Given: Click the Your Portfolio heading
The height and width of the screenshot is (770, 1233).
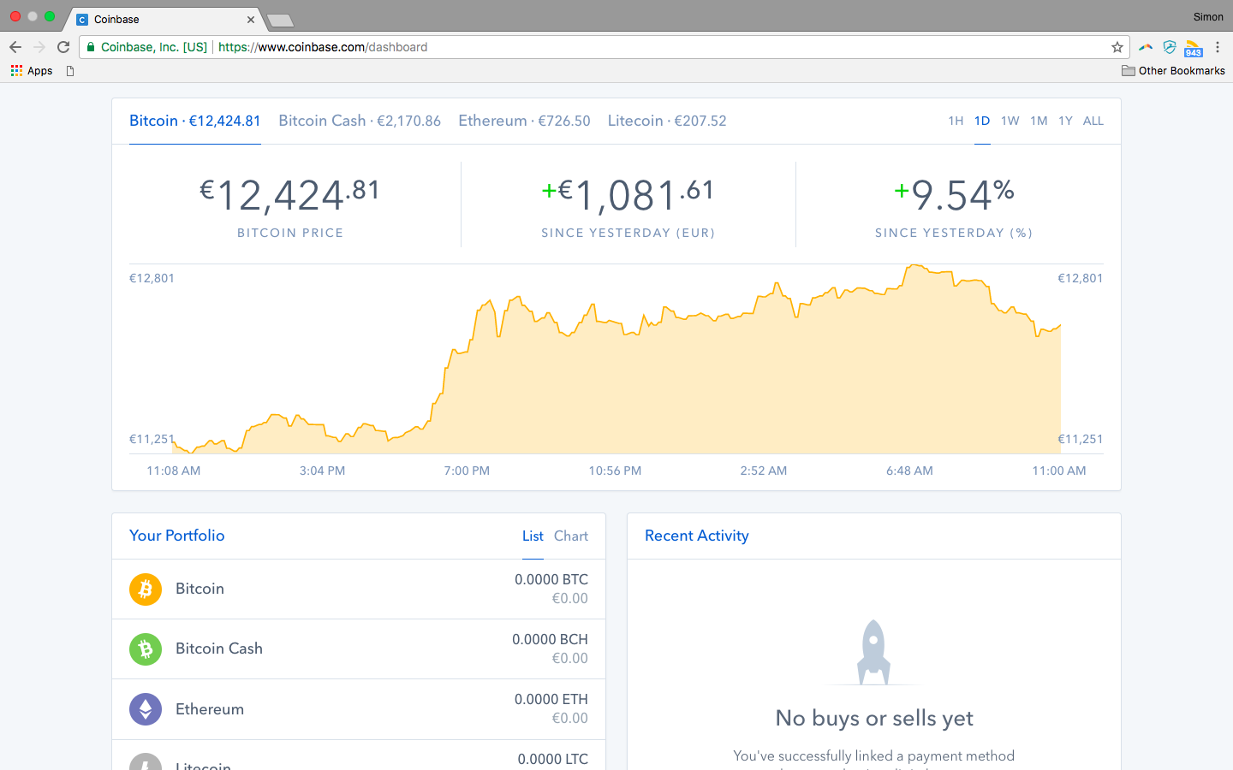Looking at the screenshot, I should click(177, 536).
